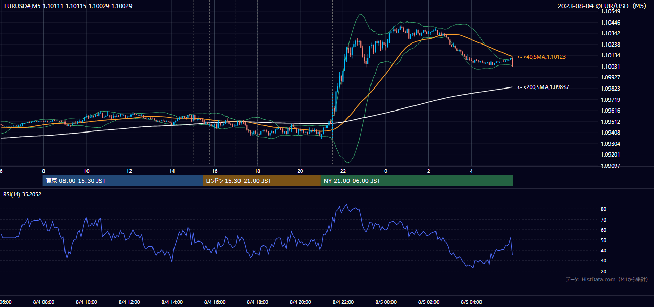Click price axis label 1.09719
The image size is (654, 307).
(x=611, y=100)
